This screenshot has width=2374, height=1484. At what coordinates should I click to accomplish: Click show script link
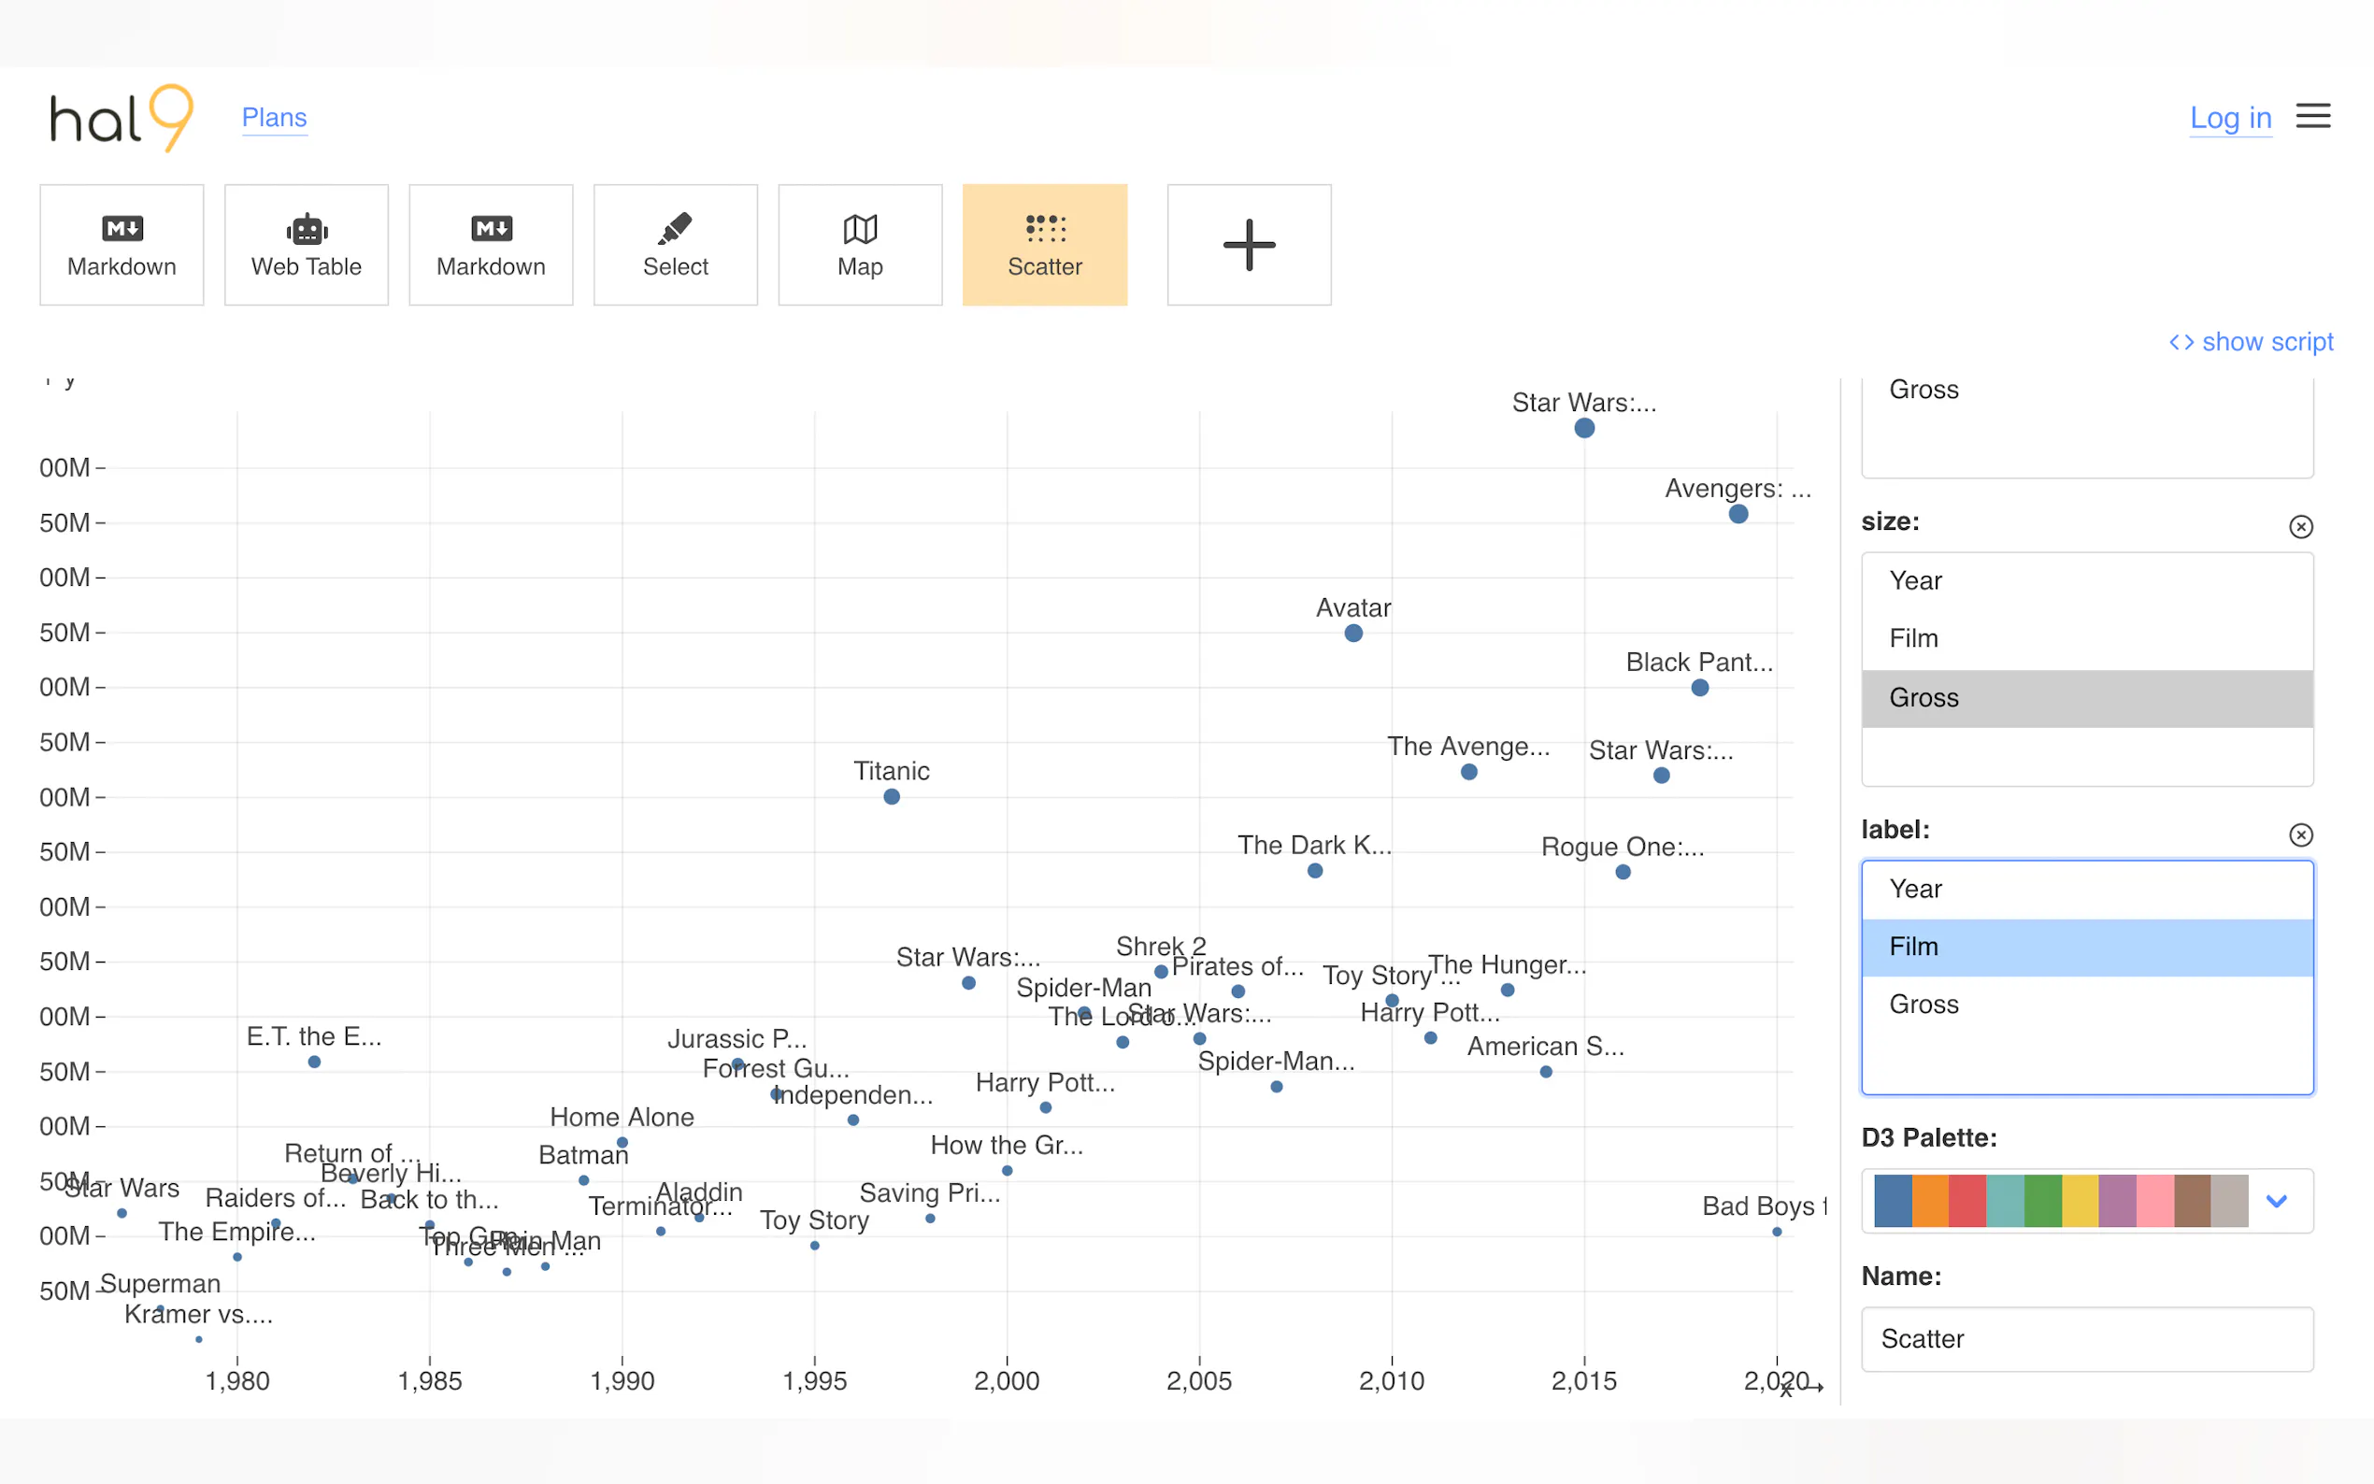(x=2251, y=341)
